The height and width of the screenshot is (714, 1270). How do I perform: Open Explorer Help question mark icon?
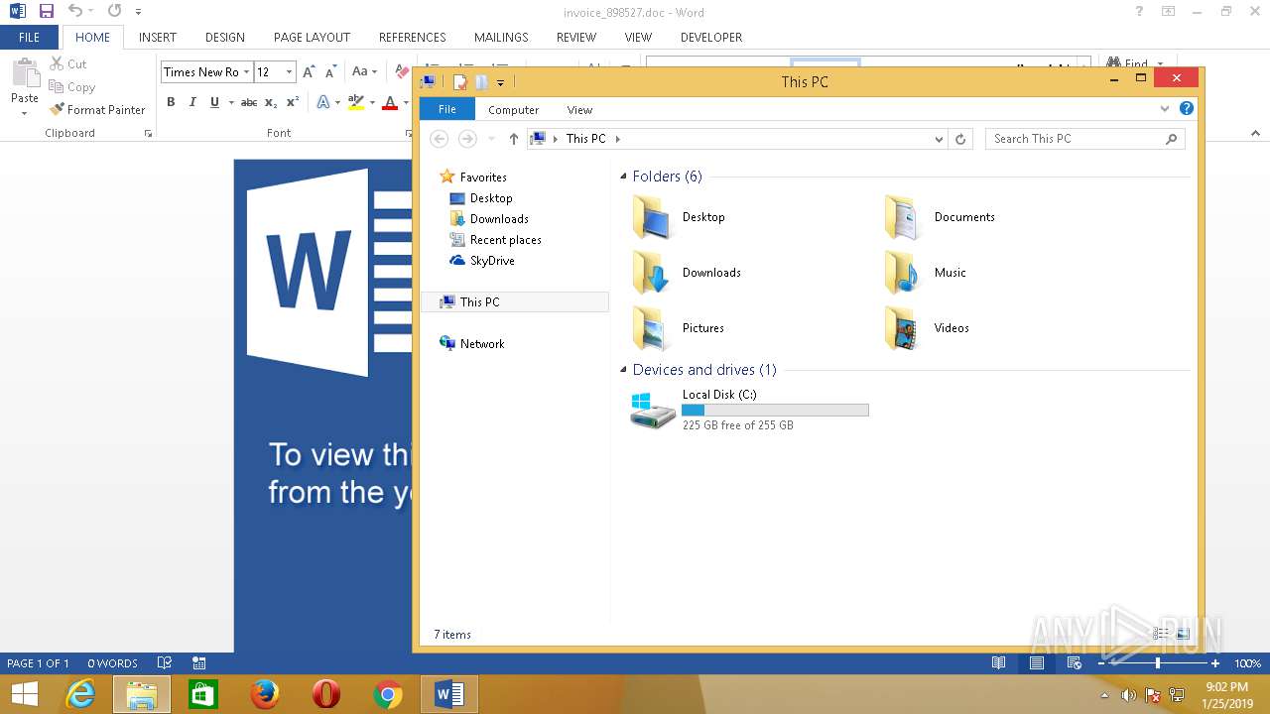[x=1187, y=109]
